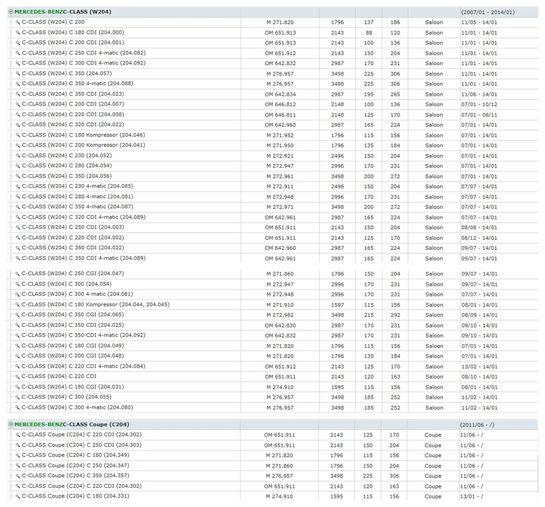Click engine code OM 646.811
Viewport: 545px width, 507px height.
[x=280, y=115]
